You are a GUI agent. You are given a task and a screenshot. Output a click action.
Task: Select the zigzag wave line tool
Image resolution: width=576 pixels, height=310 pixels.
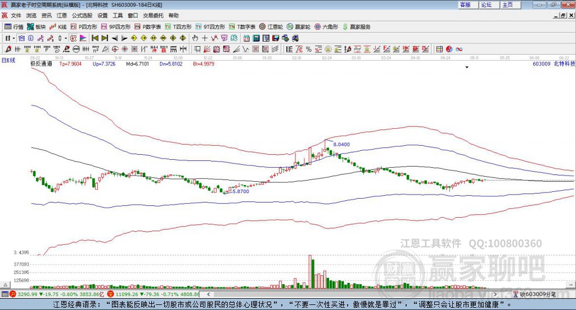click(246, 49)
